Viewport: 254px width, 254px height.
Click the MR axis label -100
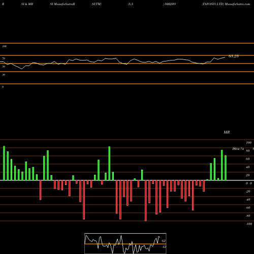pyautogui.click(x=249, y=224)
